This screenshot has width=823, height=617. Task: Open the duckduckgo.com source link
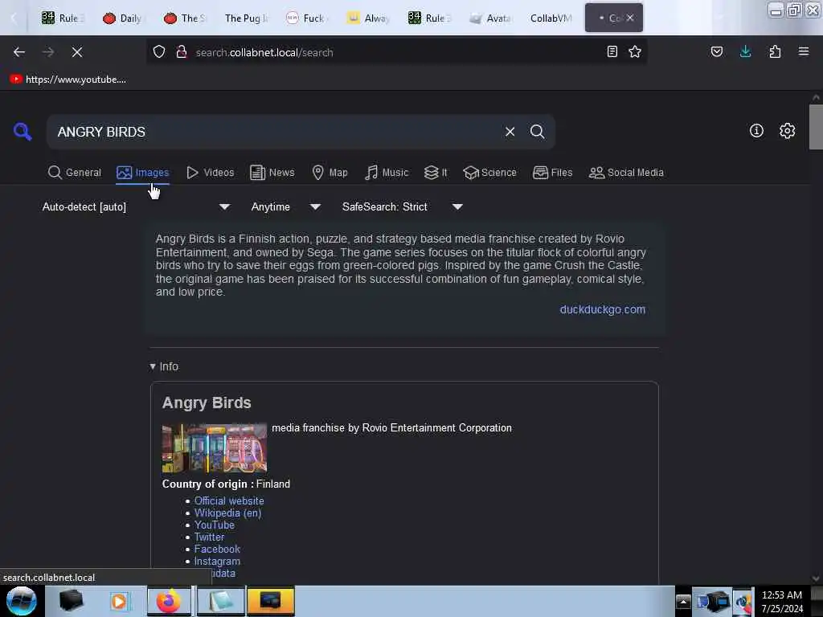point(603,309)
